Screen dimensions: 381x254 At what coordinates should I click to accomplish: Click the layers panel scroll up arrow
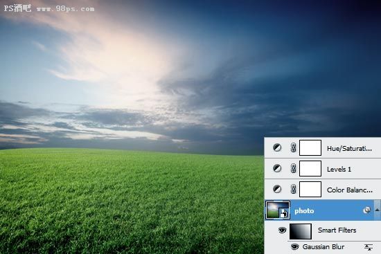point(377,210)
